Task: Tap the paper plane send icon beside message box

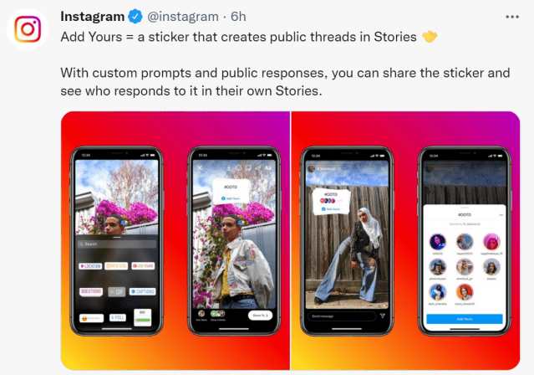Action: point(383,316)
